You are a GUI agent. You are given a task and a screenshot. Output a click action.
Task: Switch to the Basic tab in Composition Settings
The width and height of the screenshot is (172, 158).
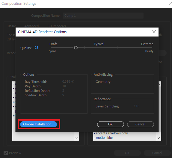pyautogui.click(x=12, y=26)
